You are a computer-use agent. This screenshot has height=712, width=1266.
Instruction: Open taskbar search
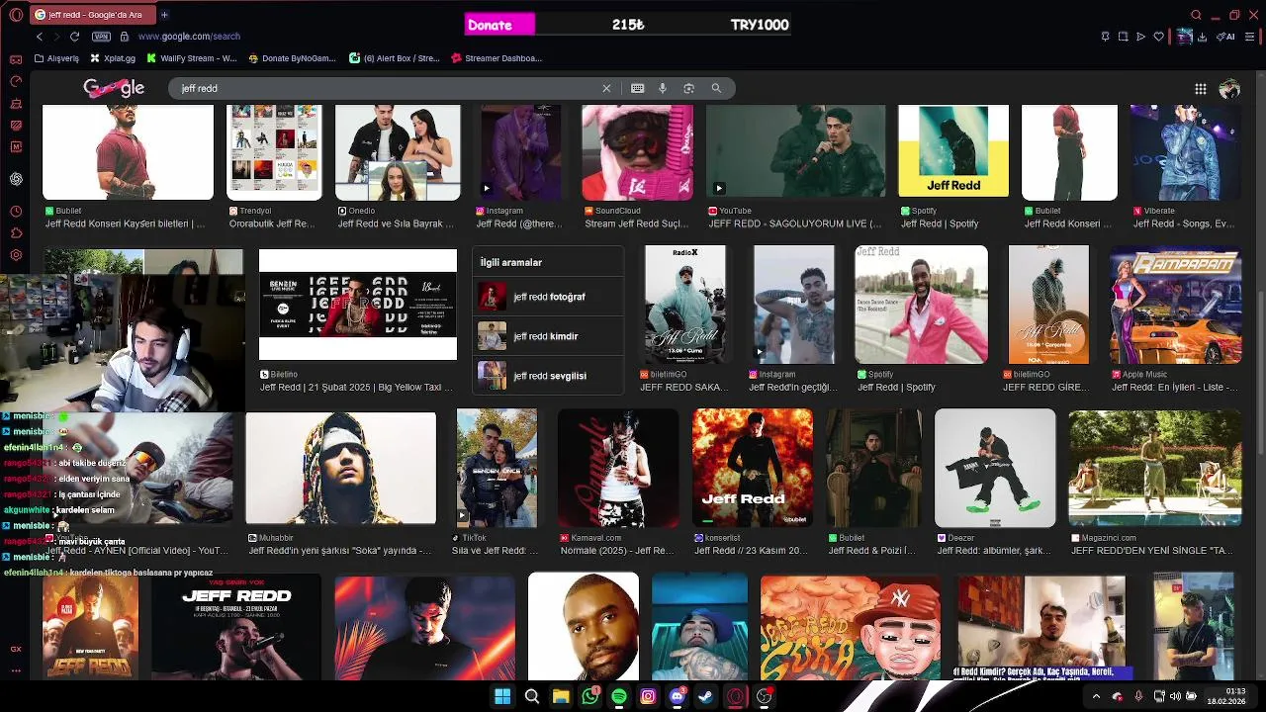coord(532,696)
